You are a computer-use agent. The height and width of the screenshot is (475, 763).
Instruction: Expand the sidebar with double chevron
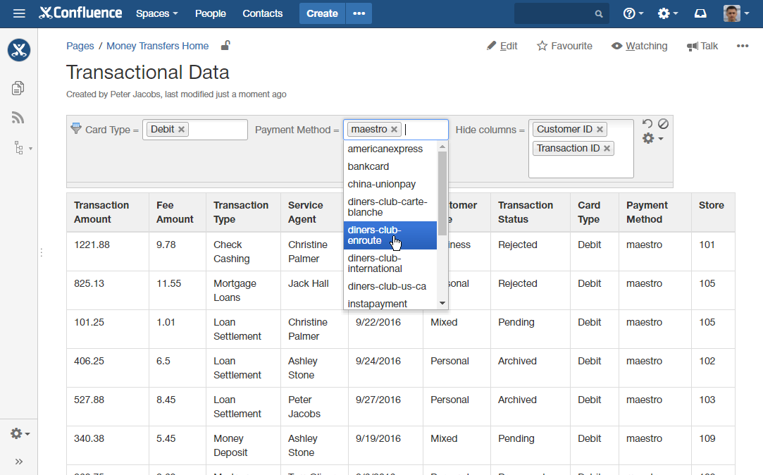19,462
